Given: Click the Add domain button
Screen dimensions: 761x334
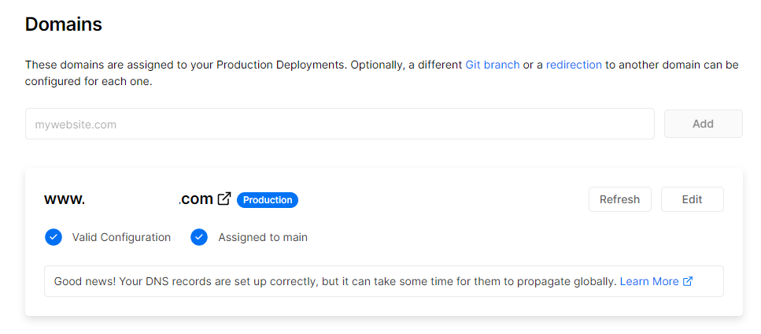Looking at the screenshot, I should click(x=704, y=124).
